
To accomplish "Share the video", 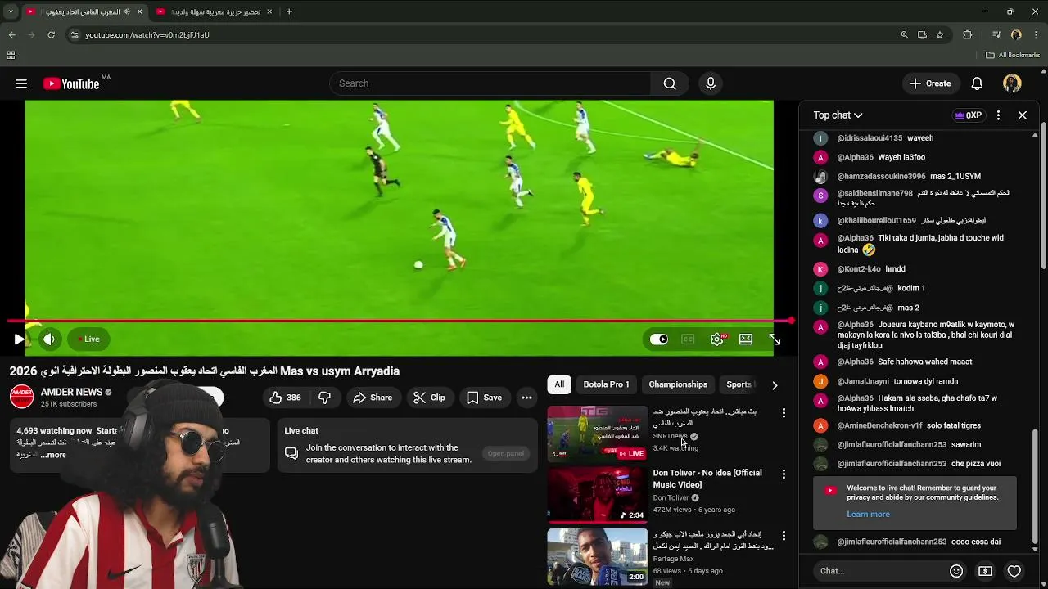I will [x=373, y=398].
